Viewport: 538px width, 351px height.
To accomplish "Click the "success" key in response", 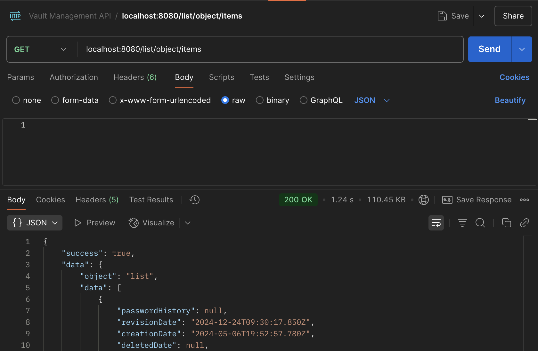I will pyautogui.click(x=82, y=253).
